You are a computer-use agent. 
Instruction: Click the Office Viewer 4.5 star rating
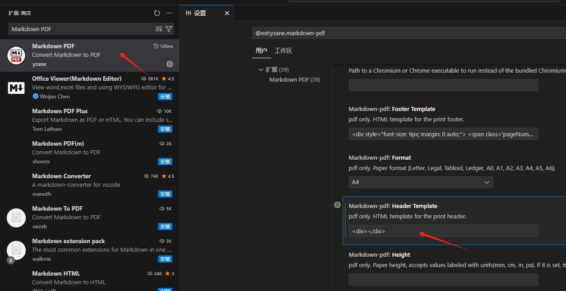click(167, 79)
